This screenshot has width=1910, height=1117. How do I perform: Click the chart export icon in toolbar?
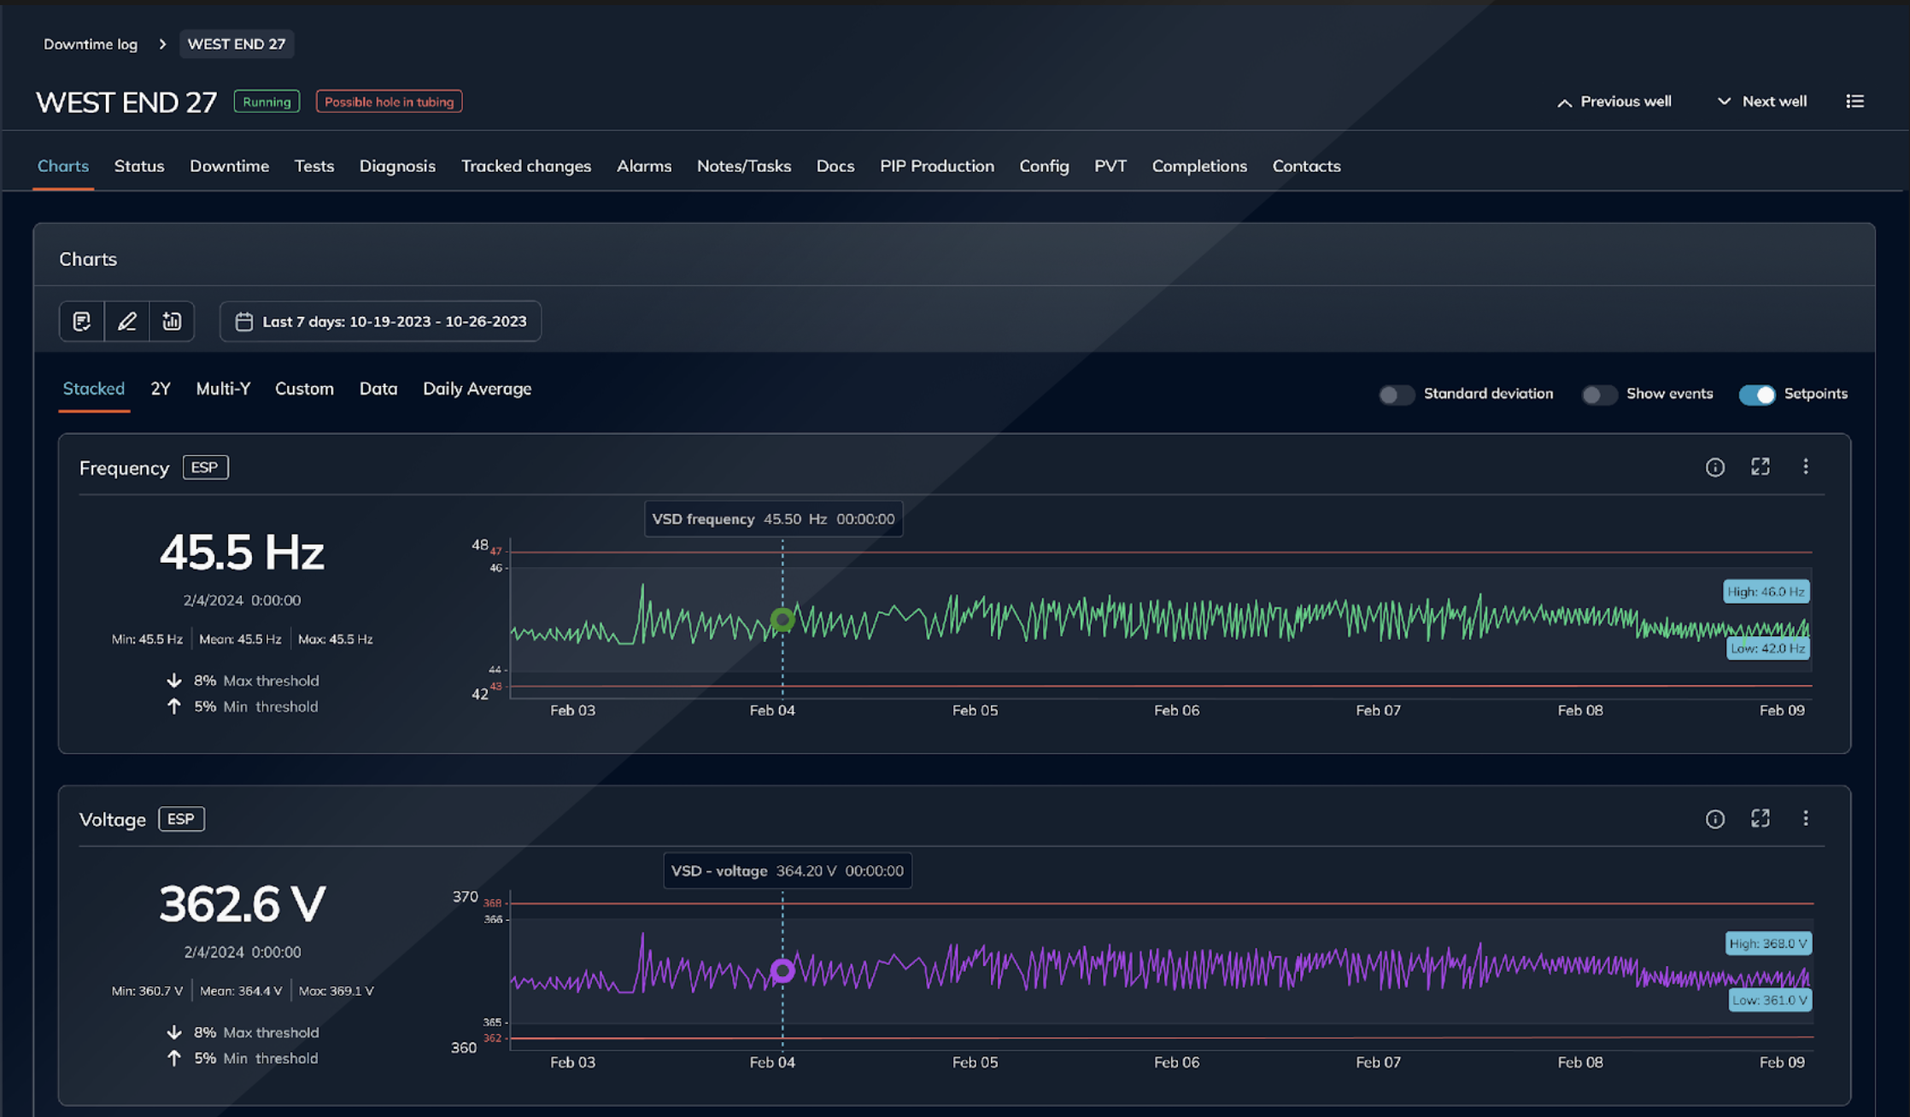coord(173,321)
